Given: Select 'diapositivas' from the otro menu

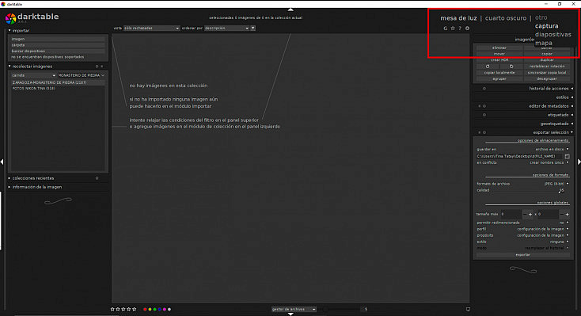Looking at the screenshot, I should (553, 35).
